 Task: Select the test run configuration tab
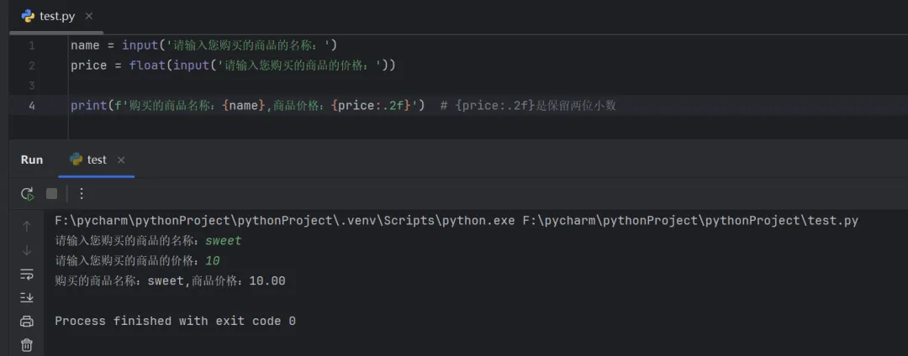(x=97, y=160)
